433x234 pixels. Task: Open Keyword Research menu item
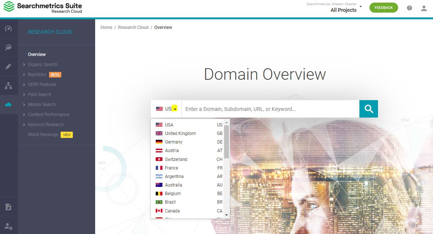46,125
